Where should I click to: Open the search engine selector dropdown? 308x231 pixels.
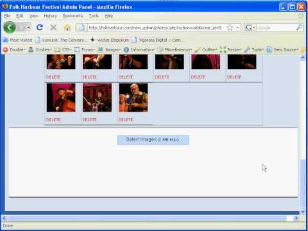coord(251,28)
